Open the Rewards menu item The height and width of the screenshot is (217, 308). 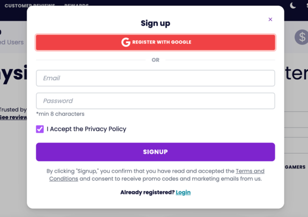[x=76, y=6]
